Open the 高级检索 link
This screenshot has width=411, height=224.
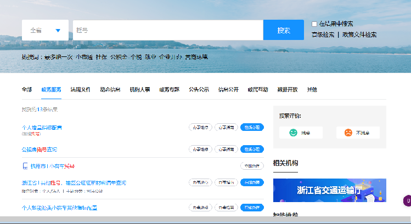click(323, 35)
